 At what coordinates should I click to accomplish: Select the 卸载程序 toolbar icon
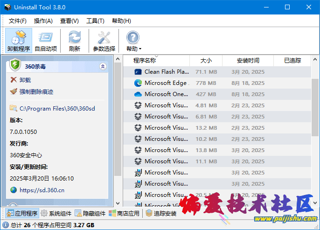(x=19, y=41)
